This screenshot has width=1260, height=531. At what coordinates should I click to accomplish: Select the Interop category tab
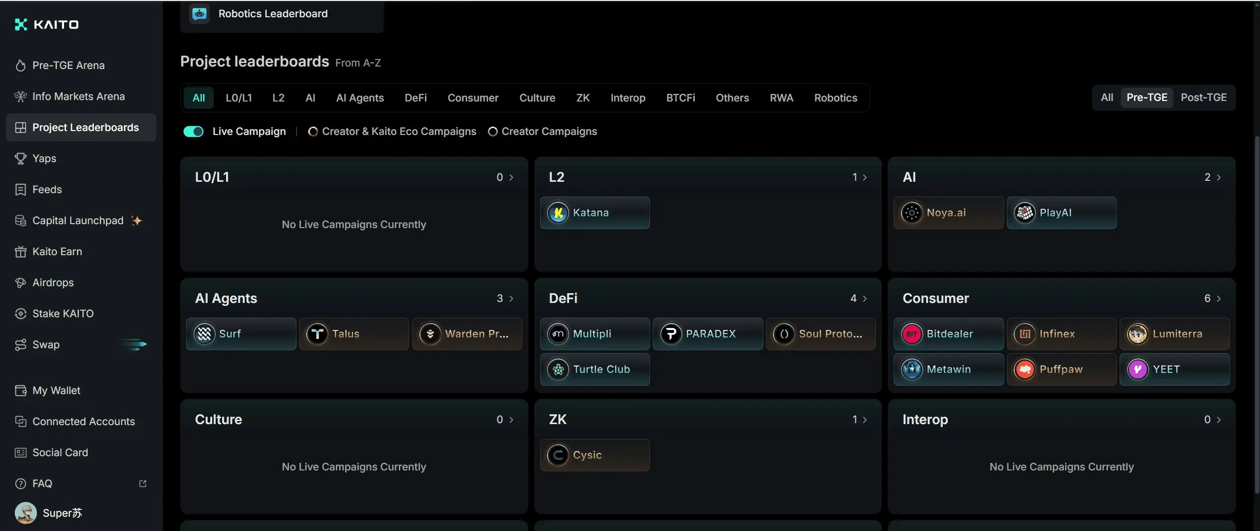[x=628, y=98]
